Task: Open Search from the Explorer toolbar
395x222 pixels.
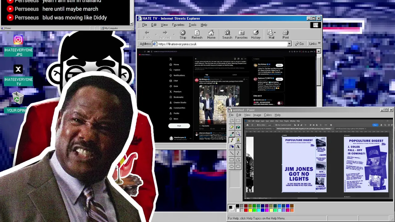Action: click(x=227, y=34)
